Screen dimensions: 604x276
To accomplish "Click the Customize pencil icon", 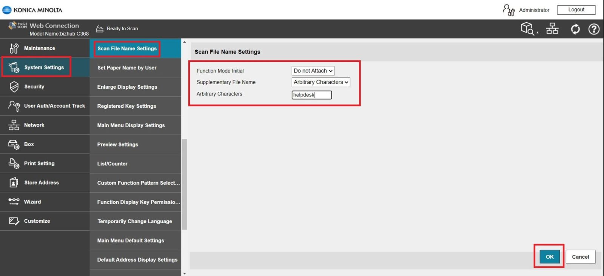I will (x=14, y=221).
